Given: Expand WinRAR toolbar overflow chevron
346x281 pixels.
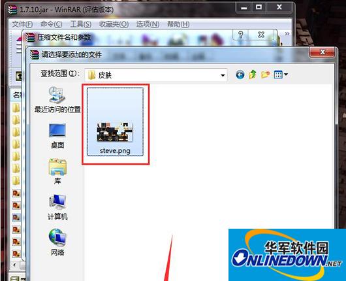Looking at the screenshot, I should [287, 34].
